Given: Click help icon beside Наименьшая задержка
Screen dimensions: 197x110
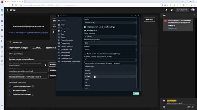Looking at the screenshot, I should click(x=33, y=94).
